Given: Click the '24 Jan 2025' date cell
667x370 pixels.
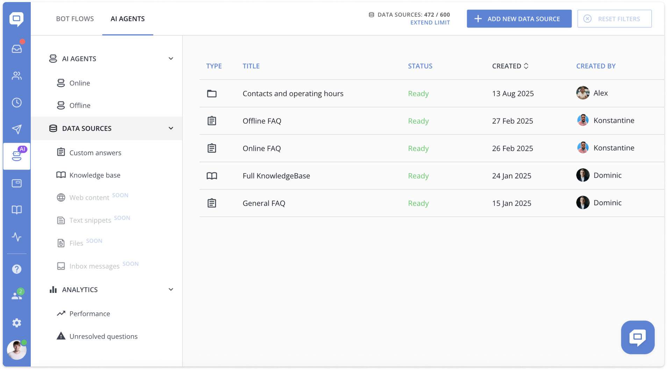Looking at the screenshot, I should (x=511, y=176).
